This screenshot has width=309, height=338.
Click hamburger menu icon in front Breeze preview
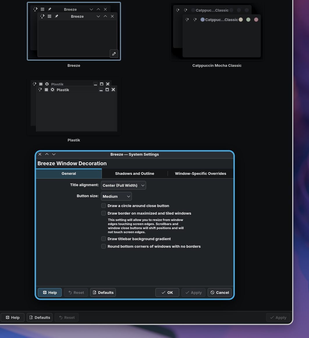[x=49, y=16]
